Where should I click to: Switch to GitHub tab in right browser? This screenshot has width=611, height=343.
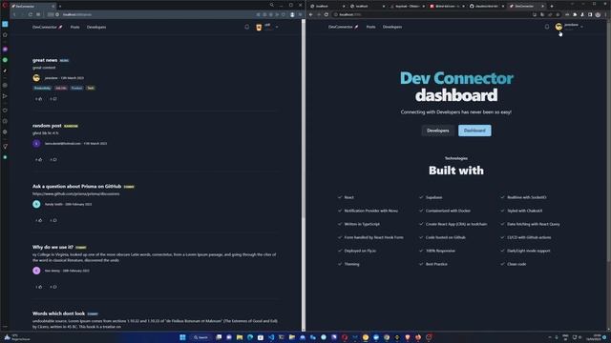pos(486,7)
